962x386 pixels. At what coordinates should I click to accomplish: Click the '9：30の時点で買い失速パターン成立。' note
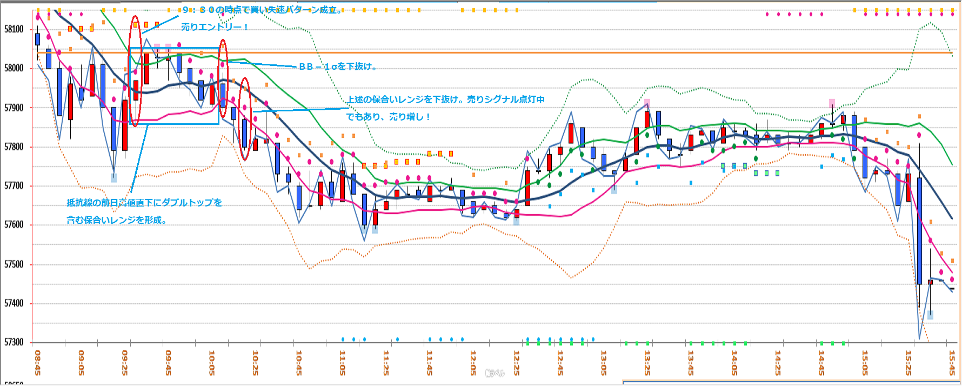263,10
